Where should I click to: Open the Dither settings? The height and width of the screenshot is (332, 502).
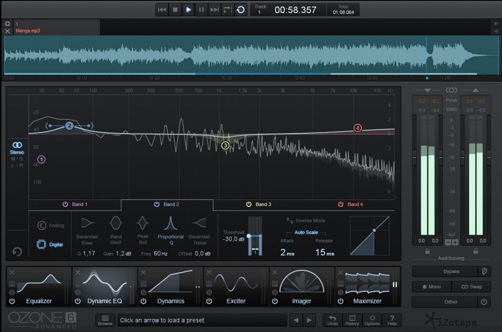pyautogui.click(x=445, y=302)
